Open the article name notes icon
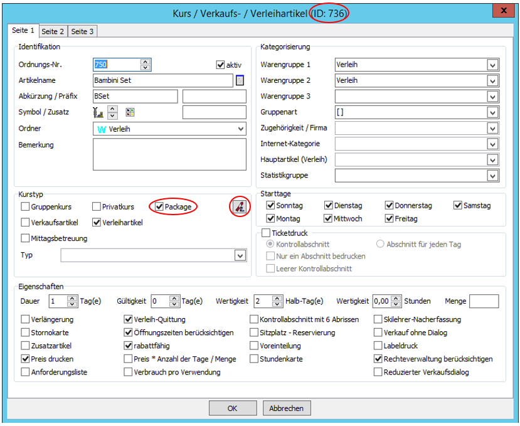 pyautogui.click(x=240, y=80)
